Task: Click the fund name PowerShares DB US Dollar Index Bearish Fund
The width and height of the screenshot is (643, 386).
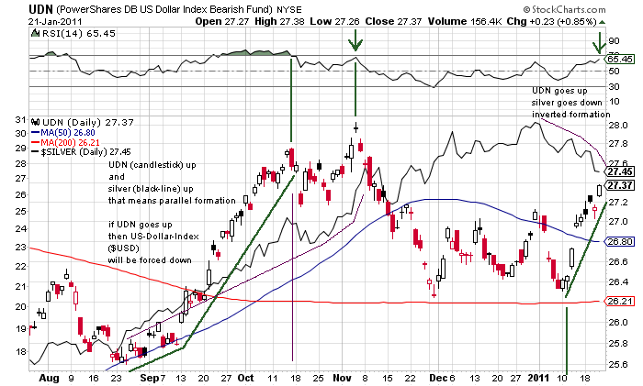Action: click(164, 9)
